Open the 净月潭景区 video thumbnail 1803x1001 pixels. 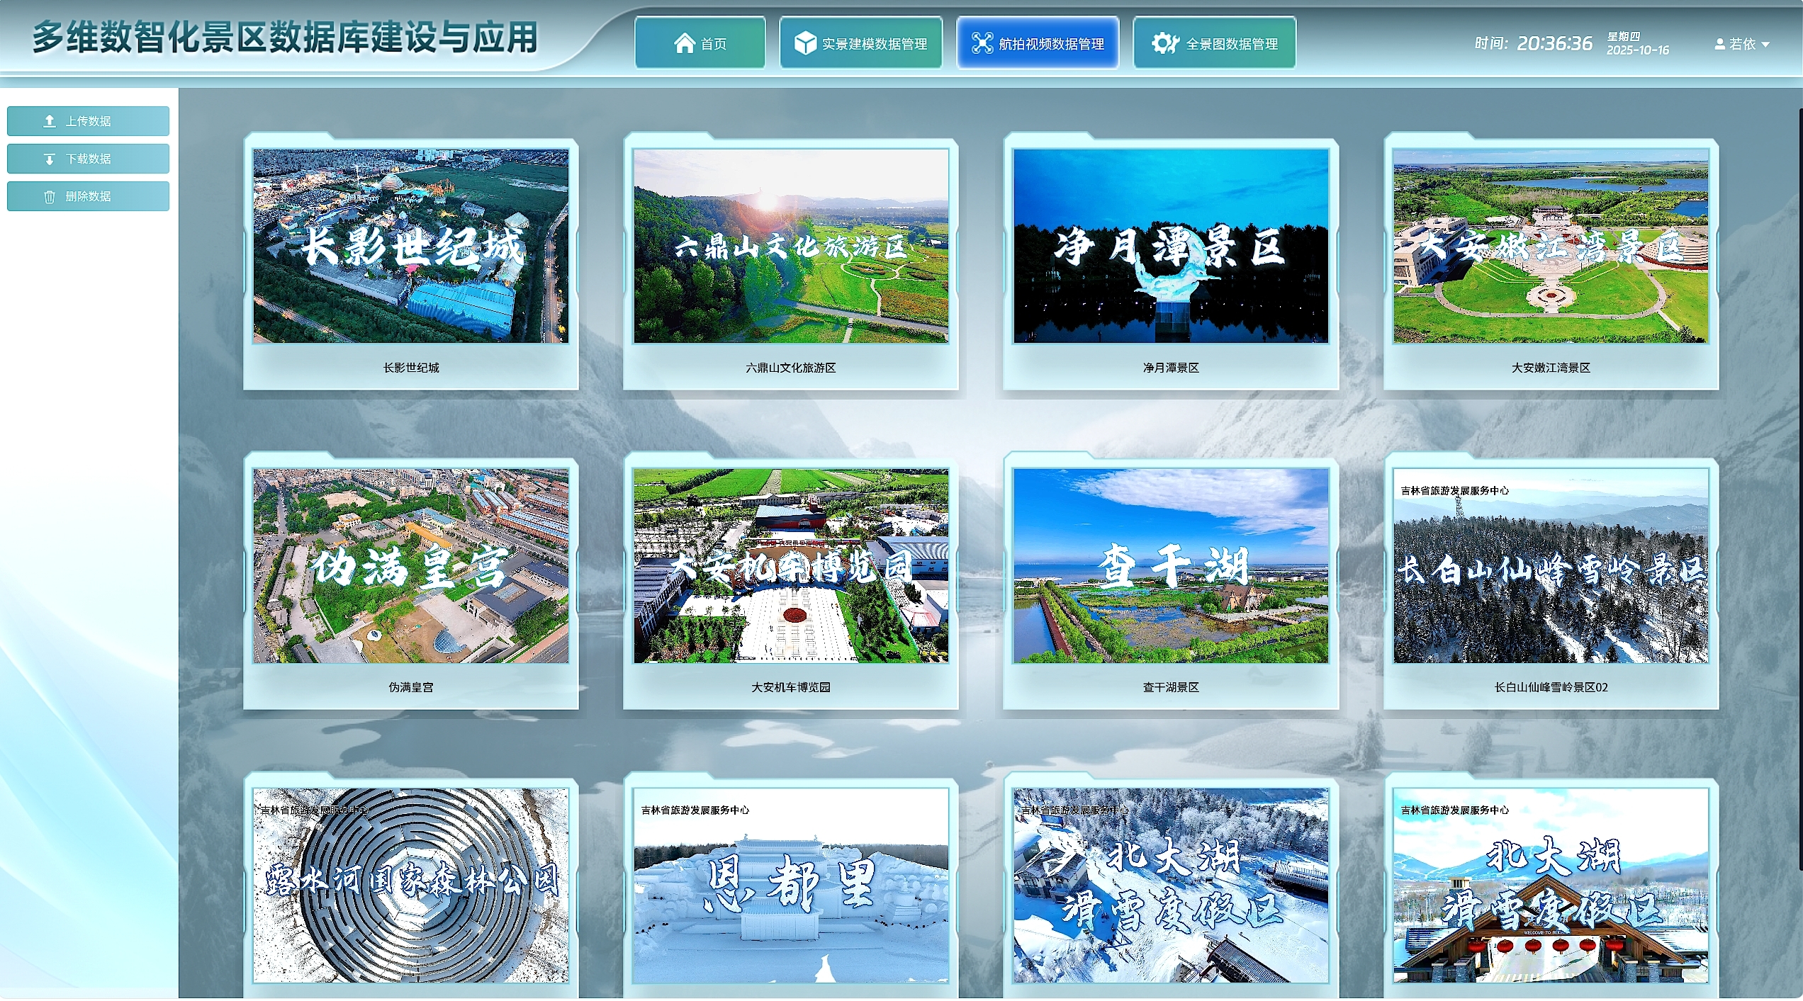(x=1171, y=246)
